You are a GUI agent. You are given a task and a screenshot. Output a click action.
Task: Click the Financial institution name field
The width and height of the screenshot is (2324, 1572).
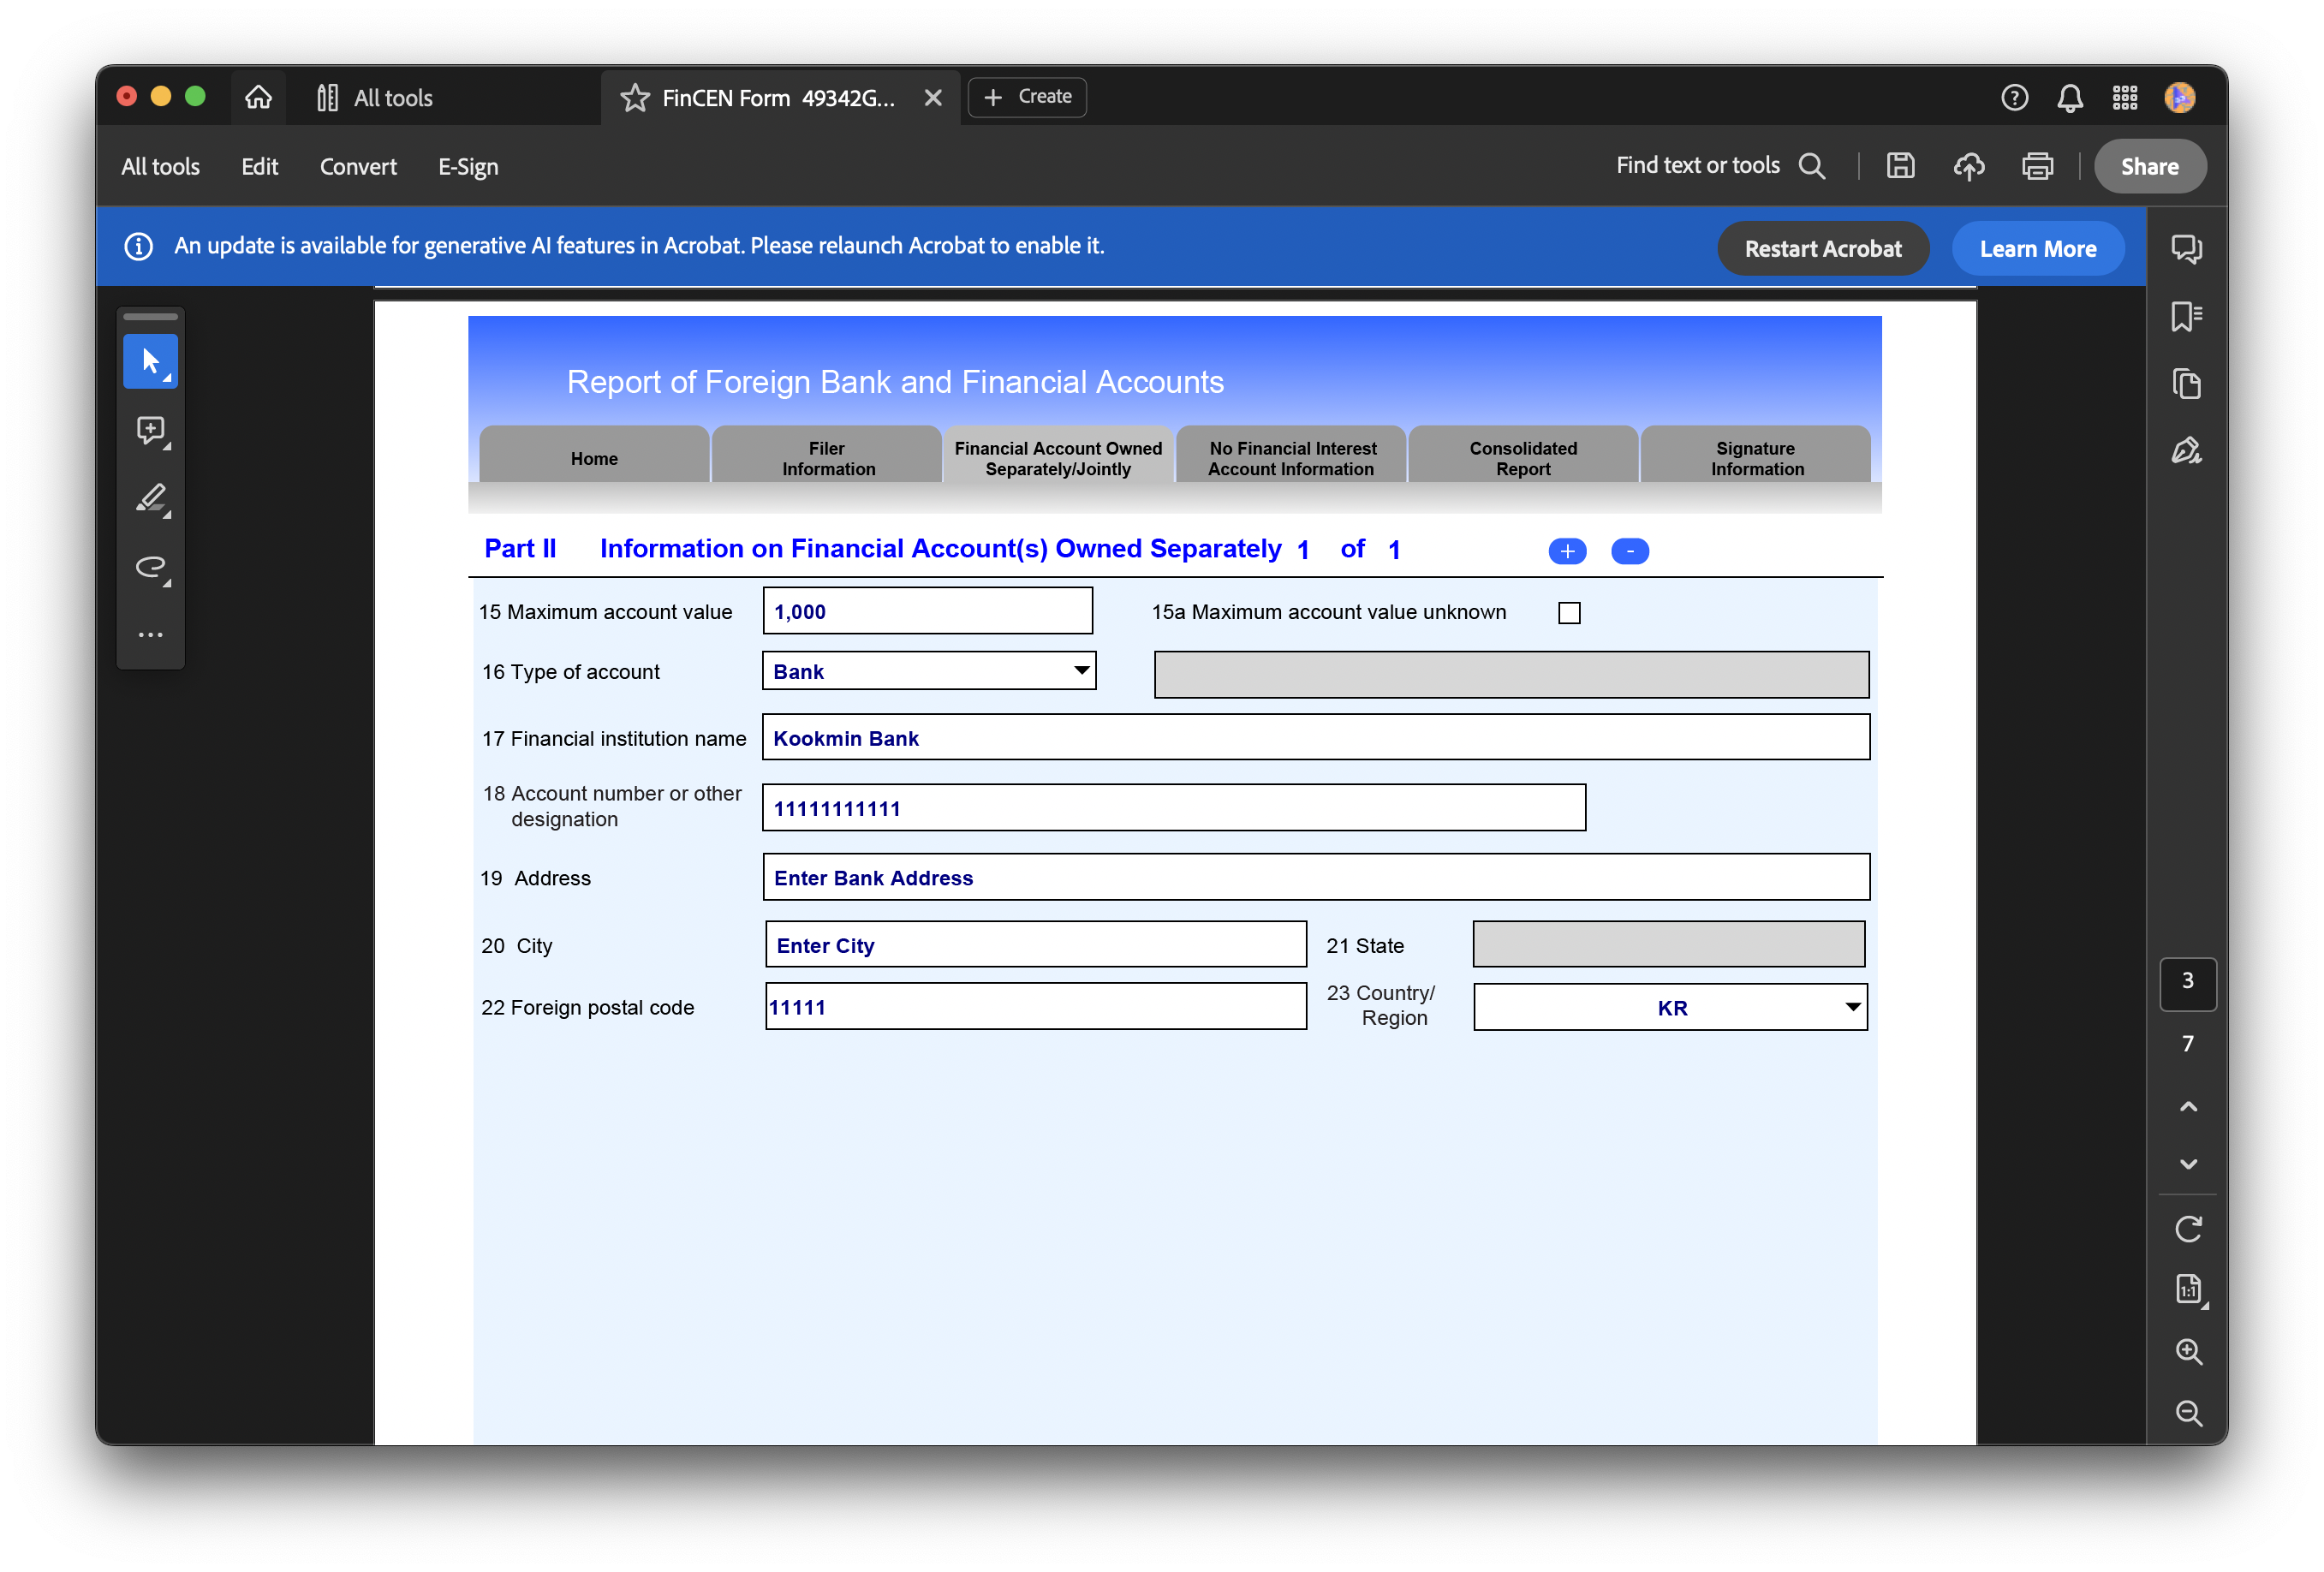click(1314, 738)
